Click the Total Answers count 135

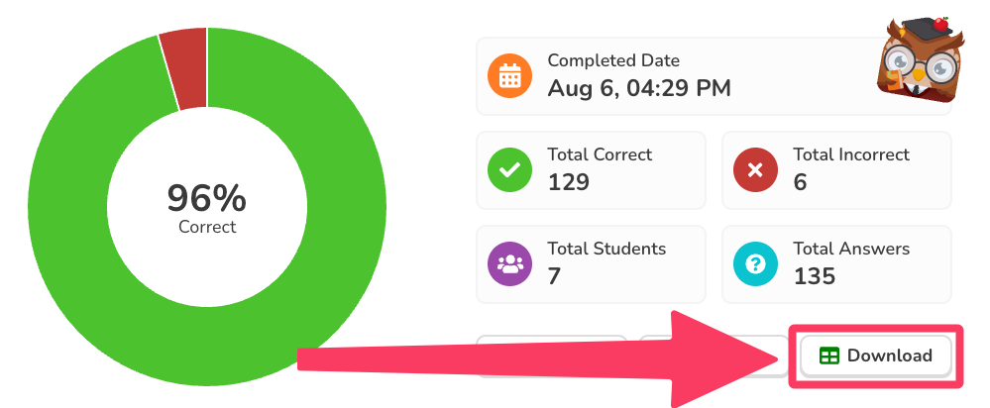[815, 276]
